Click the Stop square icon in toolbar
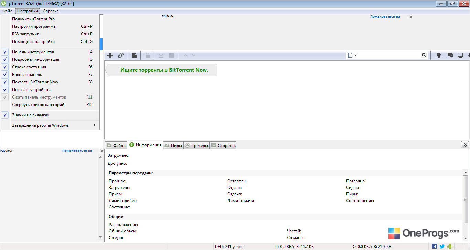 pyautogui.click(x=171, y=55)
